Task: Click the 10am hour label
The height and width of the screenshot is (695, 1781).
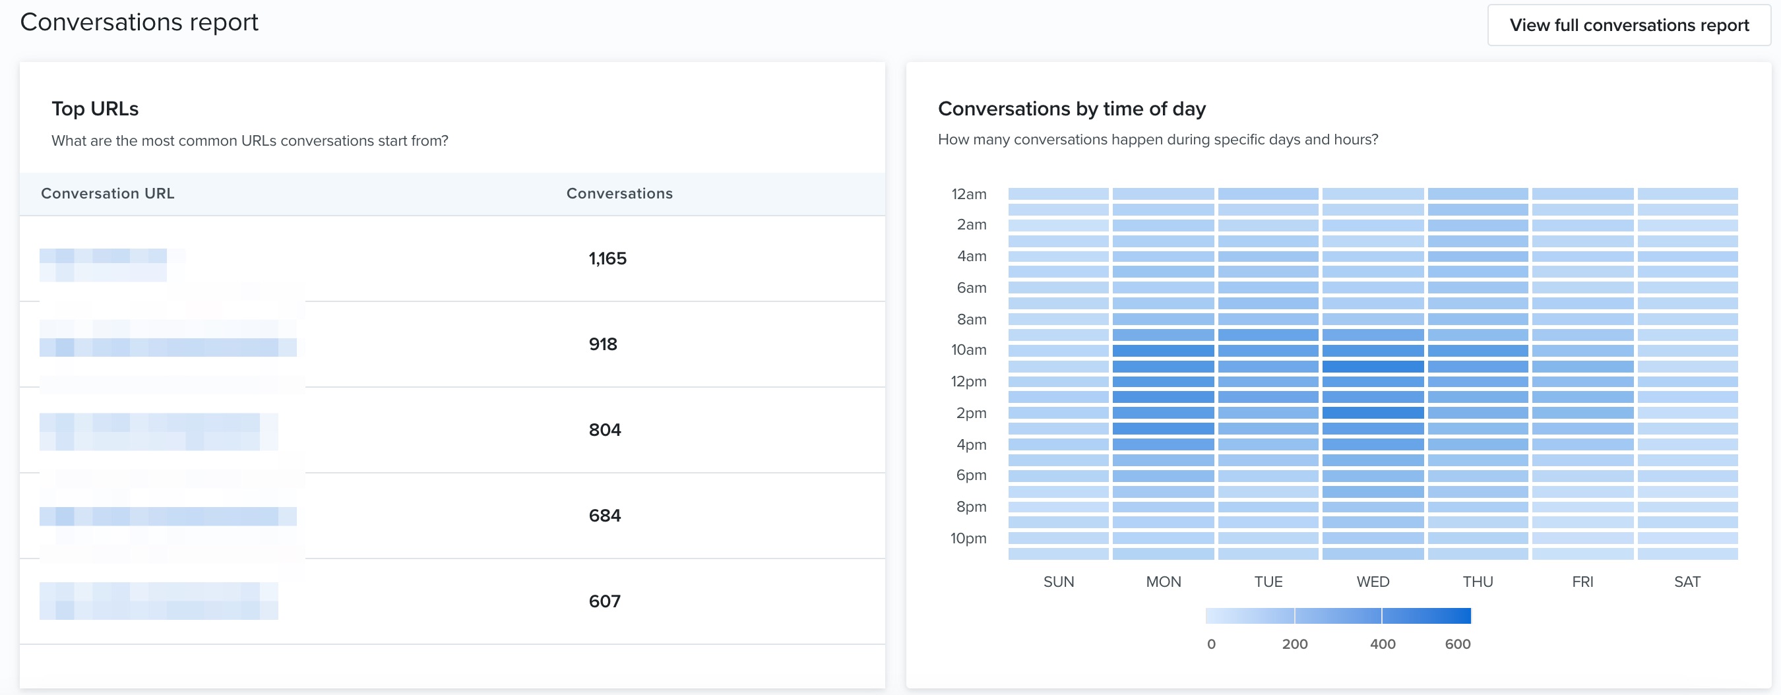Action: tap(968, 350)
